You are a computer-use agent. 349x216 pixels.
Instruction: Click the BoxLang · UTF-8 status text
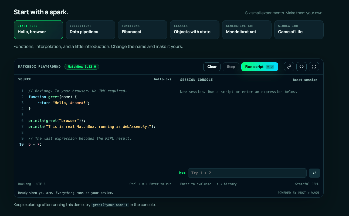tap(32, 184)
